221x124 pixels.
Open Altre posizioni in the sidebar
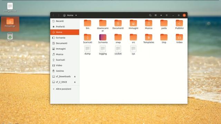65,89
